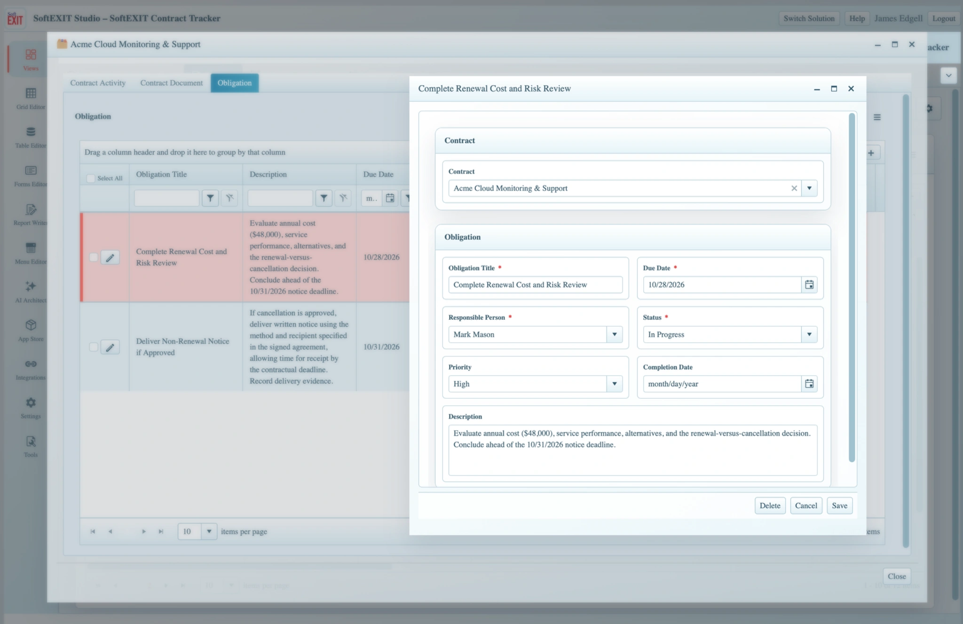Expand Responsible Person dropdown
The width and height of the screenshot is (963, 624).
coord(614,334)
